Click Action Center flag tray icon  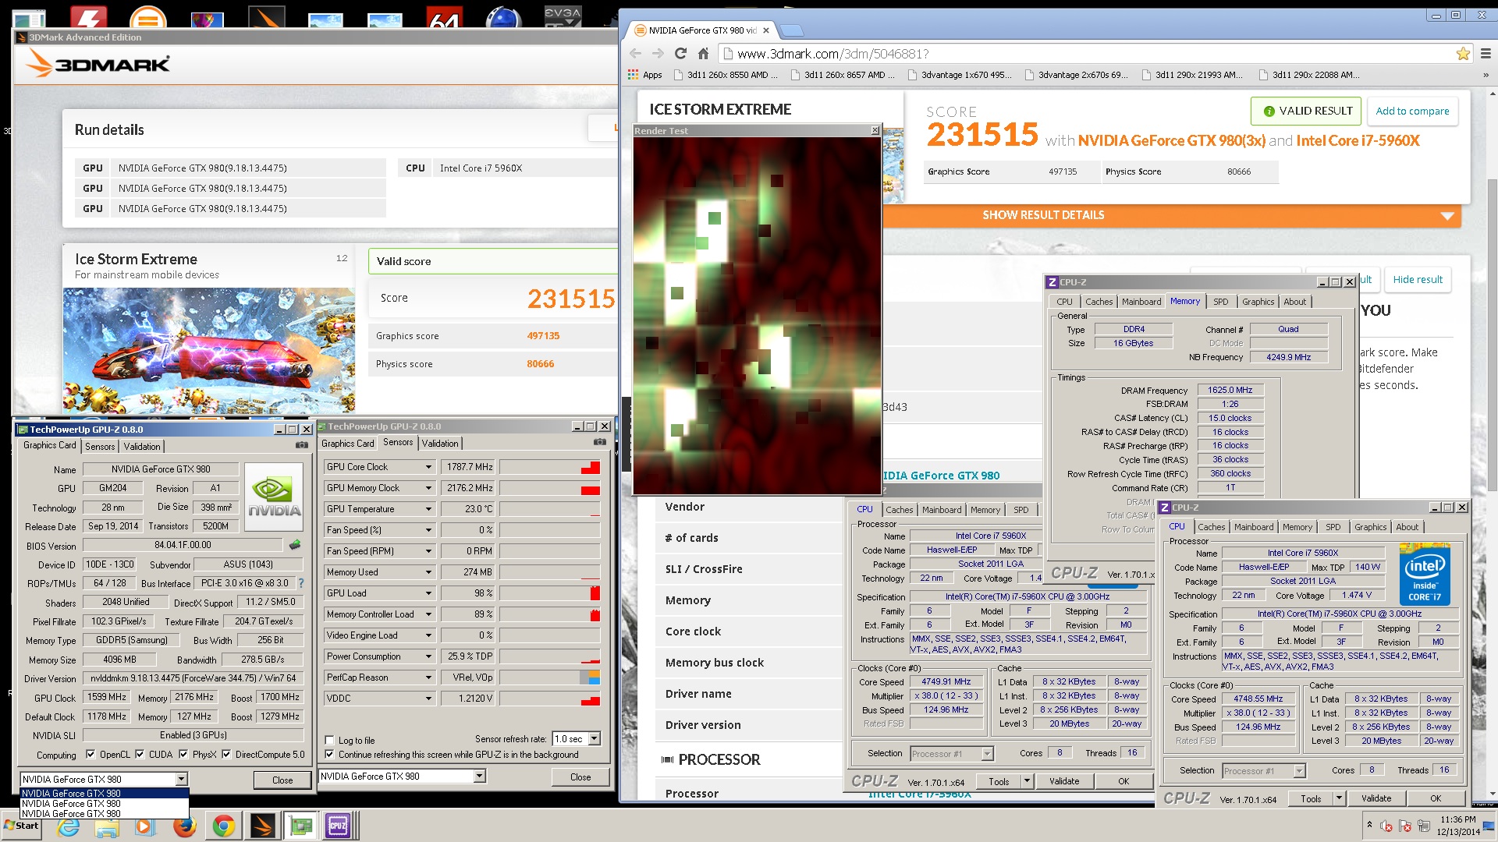point(1405,826)
